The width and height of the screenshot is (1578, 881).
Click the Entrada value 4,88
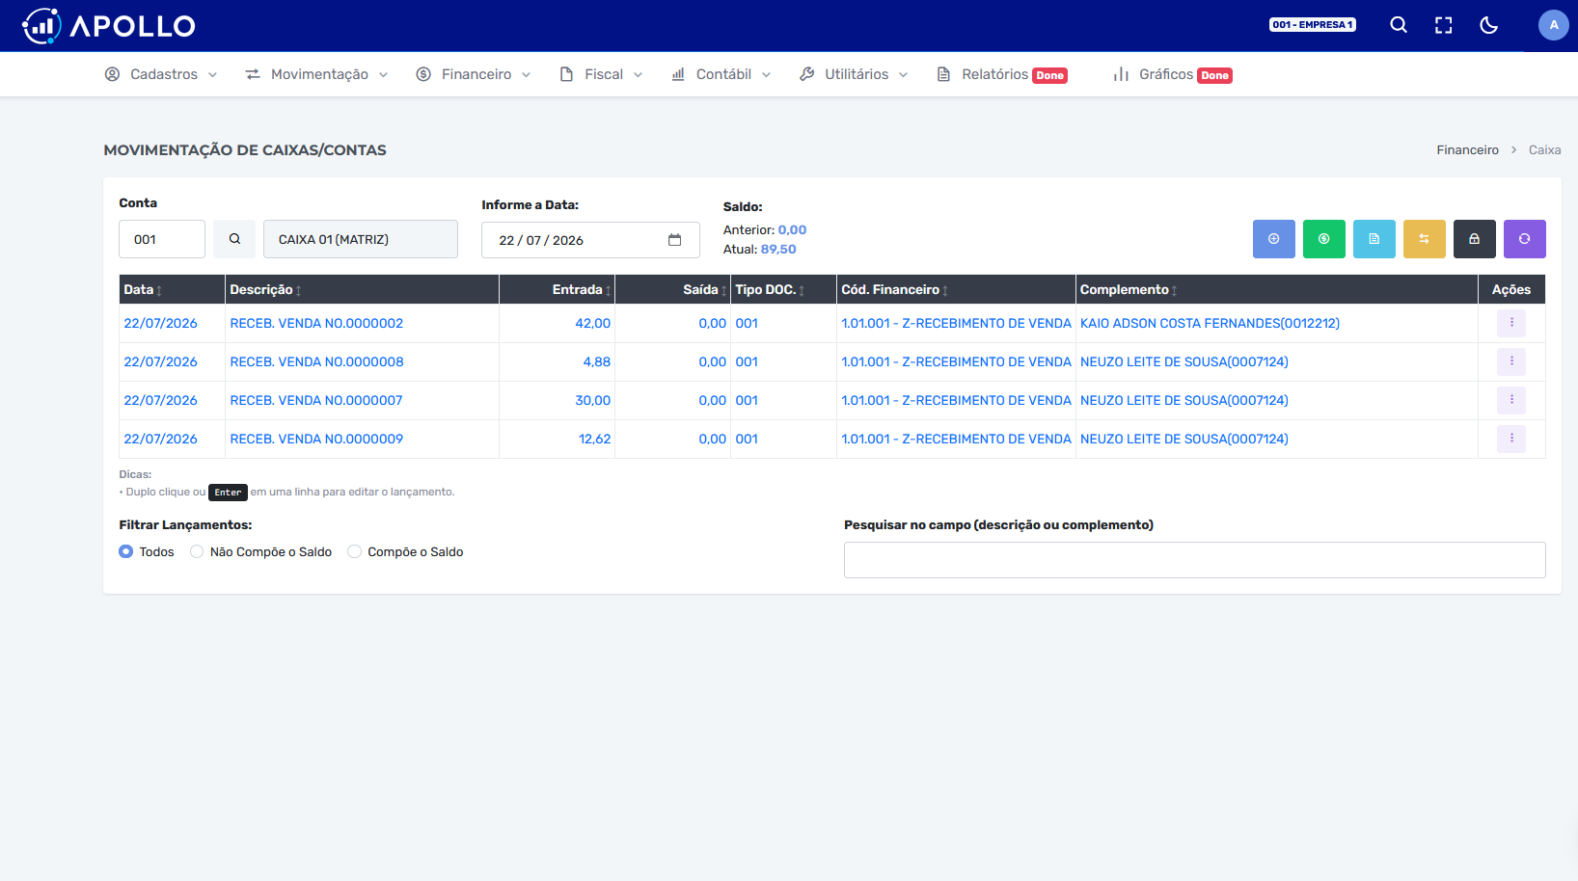tap(596, 361)
